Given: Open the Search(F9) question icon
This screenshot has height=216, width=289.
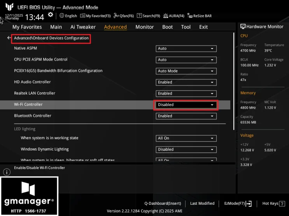Looking at the screenshot, I should coord(139,16).
